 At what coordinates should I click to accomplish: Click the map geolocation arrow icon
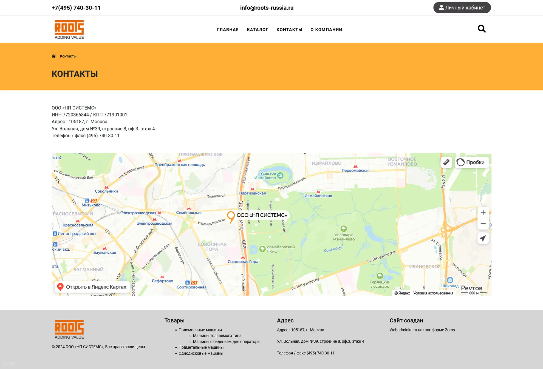click(x=483, y=238)
